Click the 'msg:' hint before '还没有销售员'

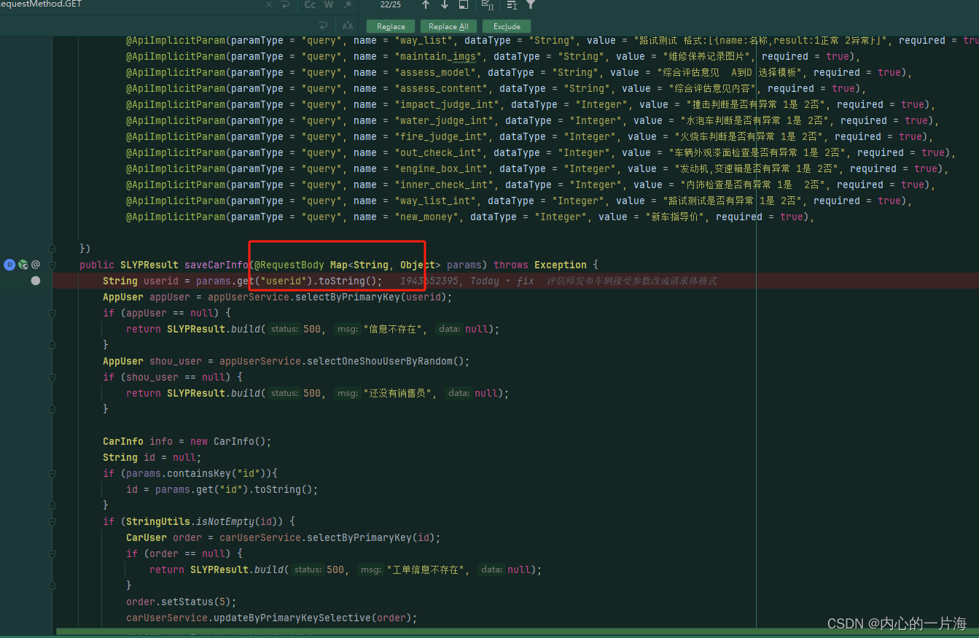point(346,393)
